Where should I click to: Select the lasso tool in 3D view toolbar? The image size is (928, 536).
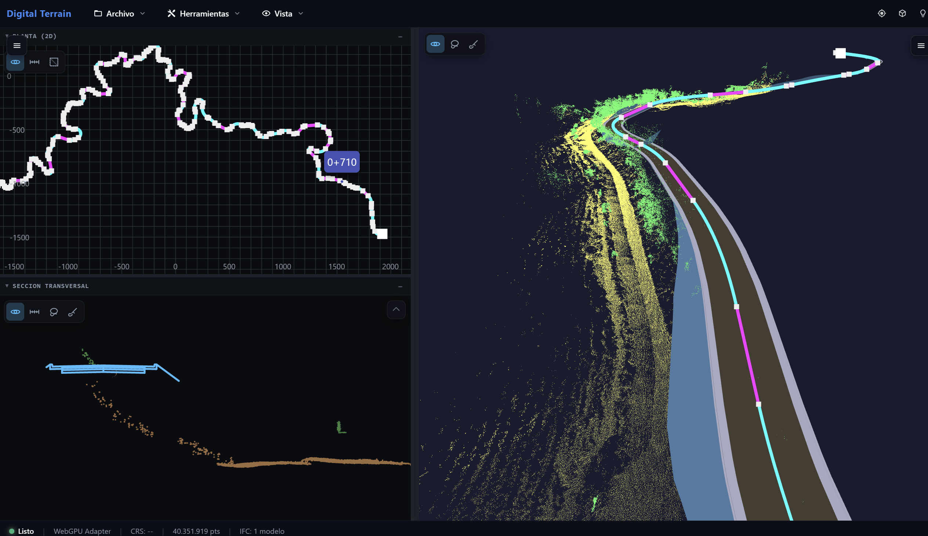[454, 44]
